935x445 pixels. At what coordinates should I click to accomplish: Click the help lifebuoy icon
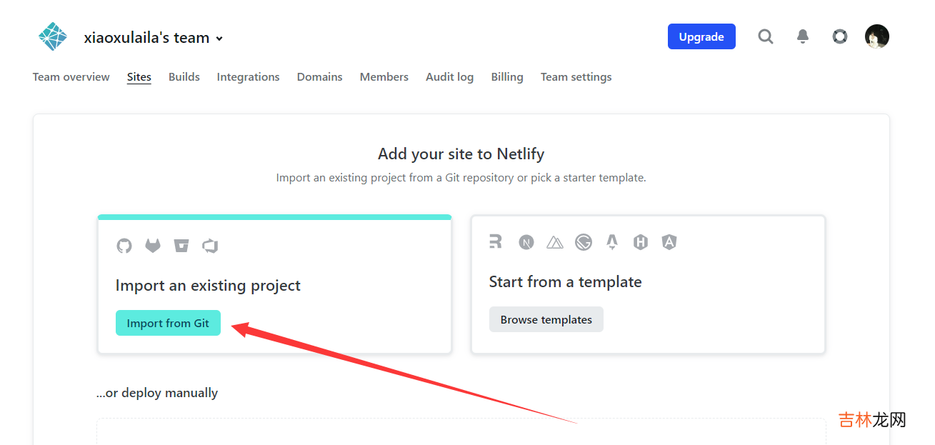(840, 36)
